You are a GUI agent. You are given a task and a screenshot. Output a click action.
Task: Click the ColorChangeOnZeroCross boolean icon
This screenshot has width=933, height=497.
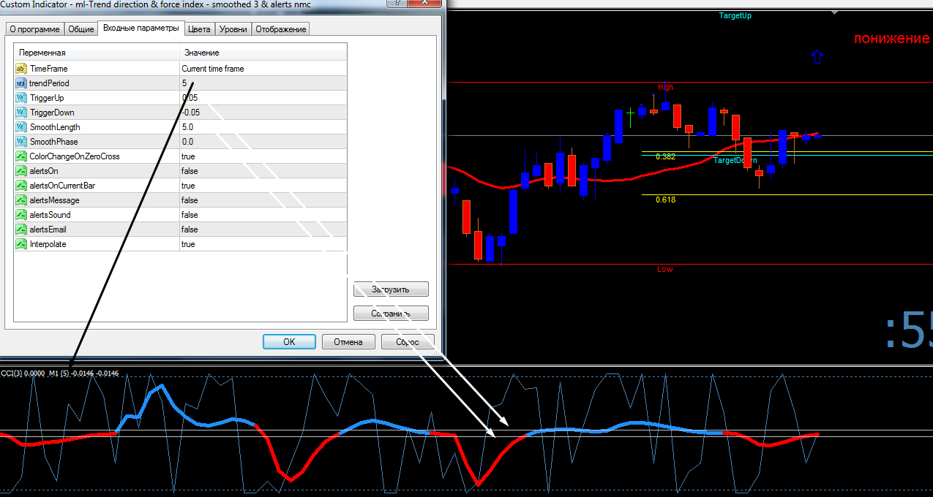click(x=20, y=156)
